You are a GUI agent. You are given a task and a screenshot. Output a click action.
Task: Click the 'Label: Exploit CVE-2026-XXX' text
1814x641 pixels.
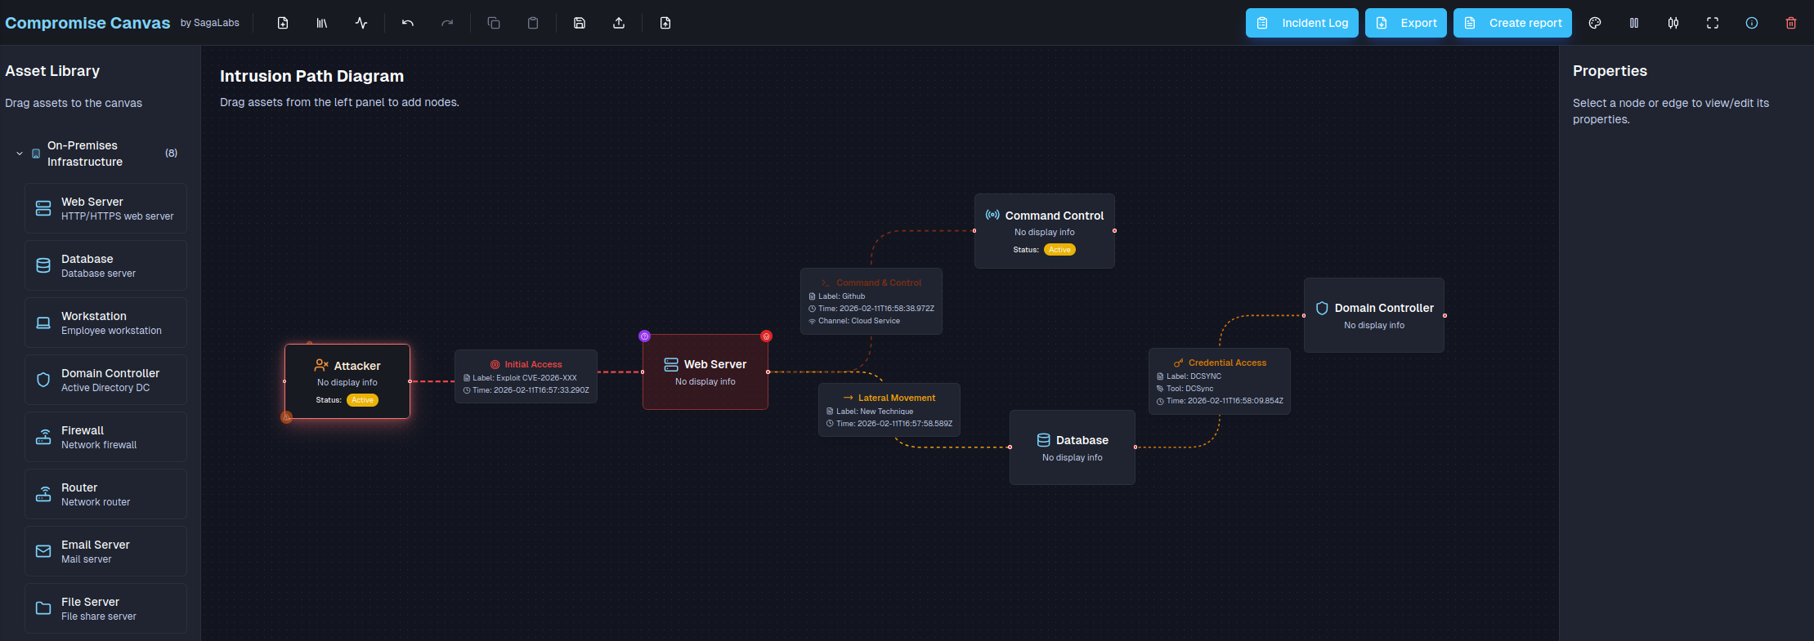click(525, 378)
